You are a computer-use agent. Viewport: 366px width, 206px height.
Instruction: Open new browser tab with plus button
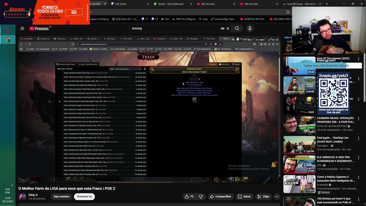[327, 4]
